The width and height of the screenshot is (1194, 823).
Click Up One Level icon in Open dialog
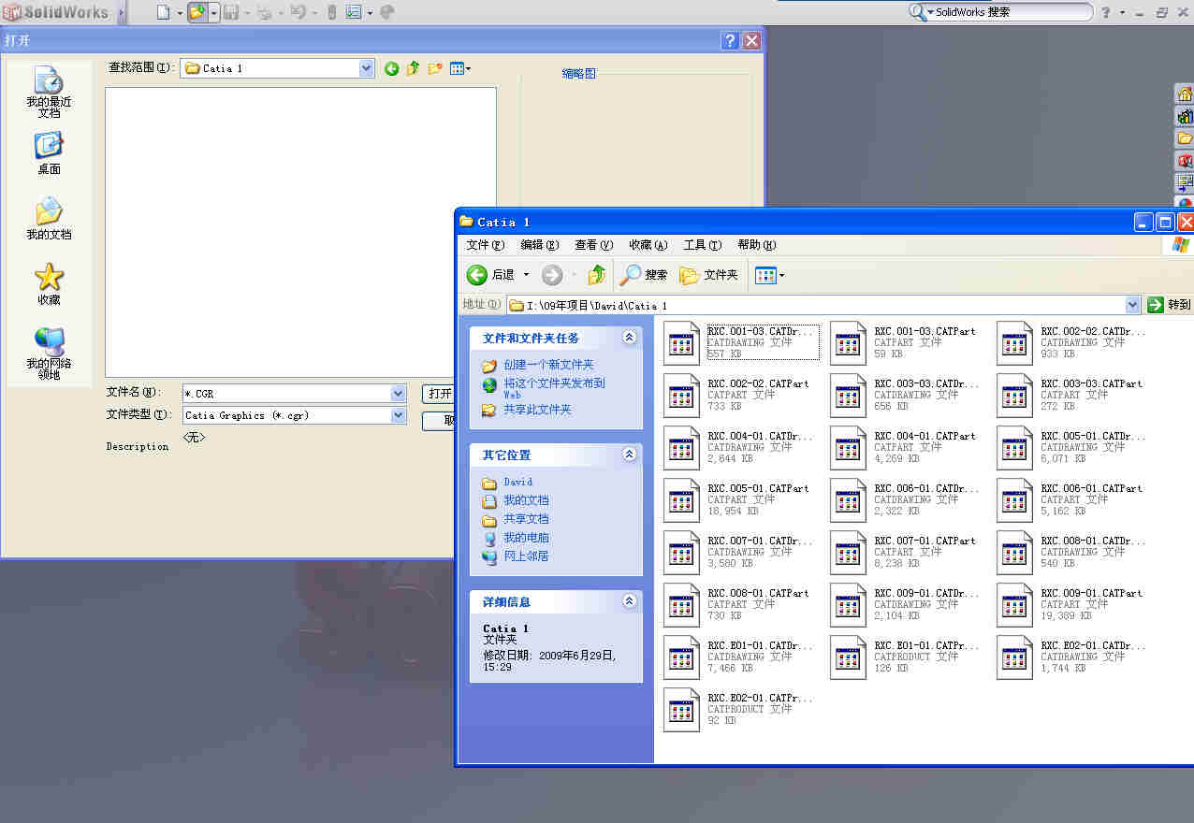[x=413, y=68]
